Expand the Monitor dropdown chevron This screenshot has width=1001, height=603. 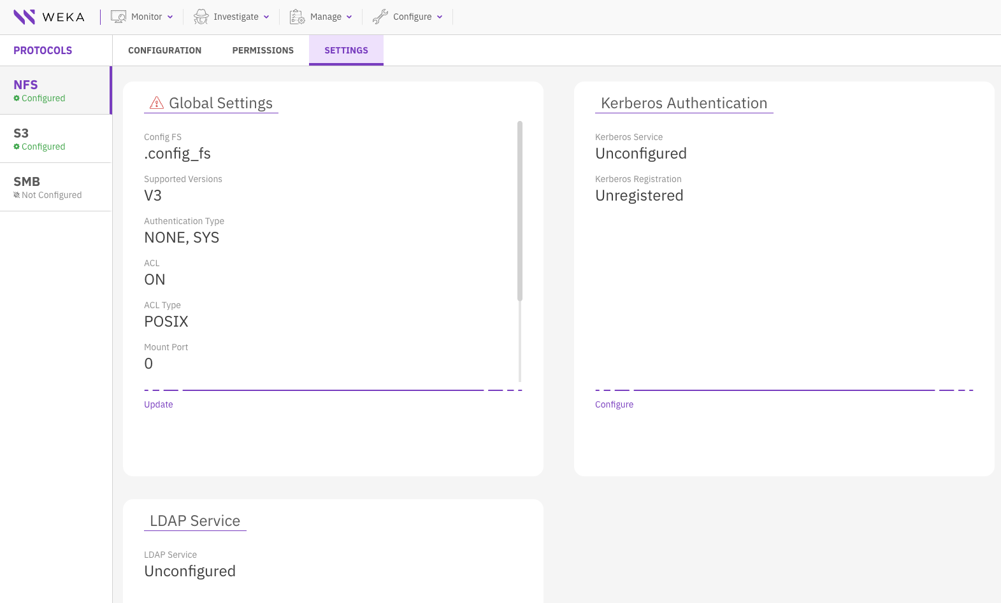170,17
